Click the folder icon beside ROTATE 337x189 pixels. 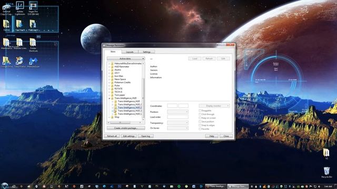coord(112,89)
